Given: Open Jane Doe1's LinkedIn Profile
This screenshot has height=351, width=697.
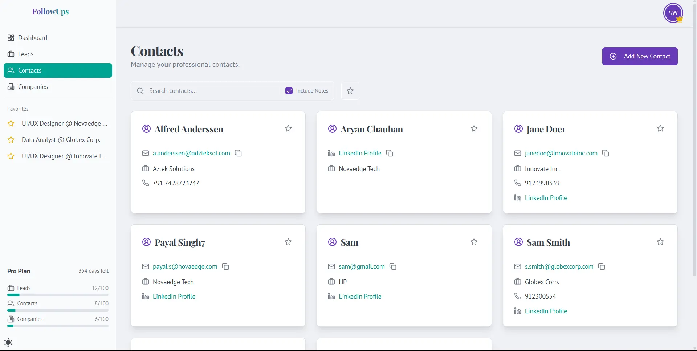Looking at the screenshot, I should pyautogui.click(x=546, y=198).
